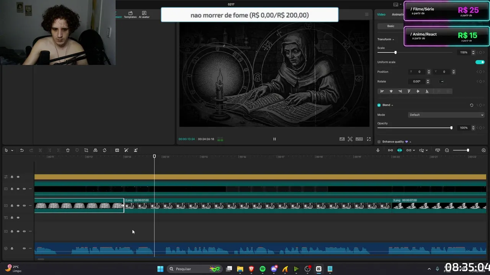Click the Scale 118% value field

(x=464, y=52)
